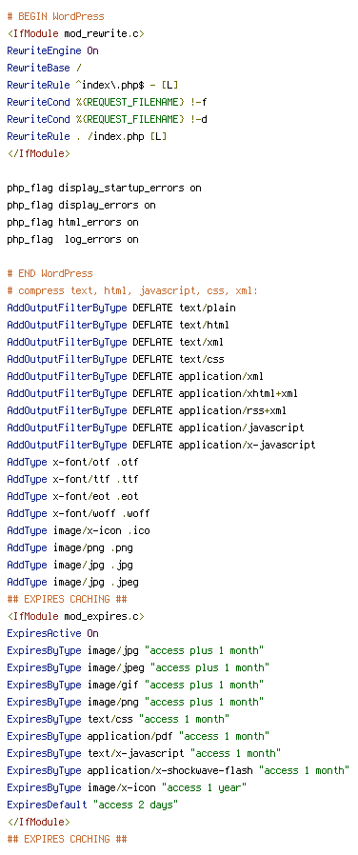Click the 'RewriteBase /' line
The image size is (358, 855).
tap(44, 68)
